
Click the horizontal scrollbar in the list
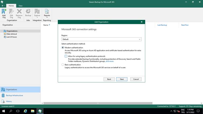[98, 103]
